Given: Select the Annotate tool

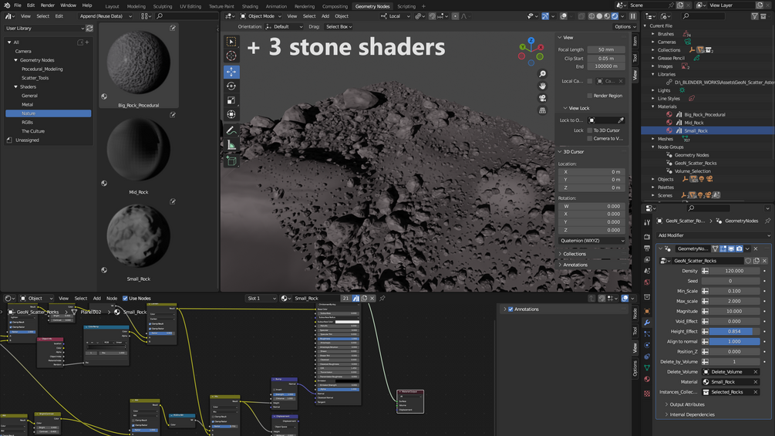Looking at the screenshot, I should tap(231, 130).
